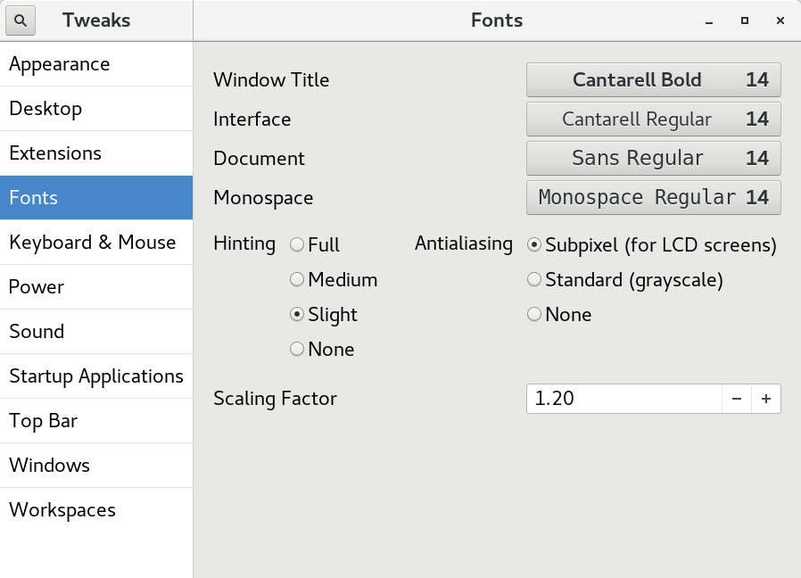
Task: Open Keyboard & Mouse settings
Action: click(x=96, y=243)
